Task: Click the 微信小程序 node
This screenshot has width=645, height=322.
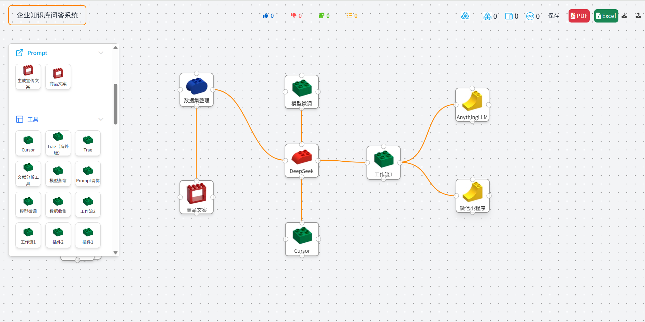Action: pyautogui.click(x=473, y=196)
